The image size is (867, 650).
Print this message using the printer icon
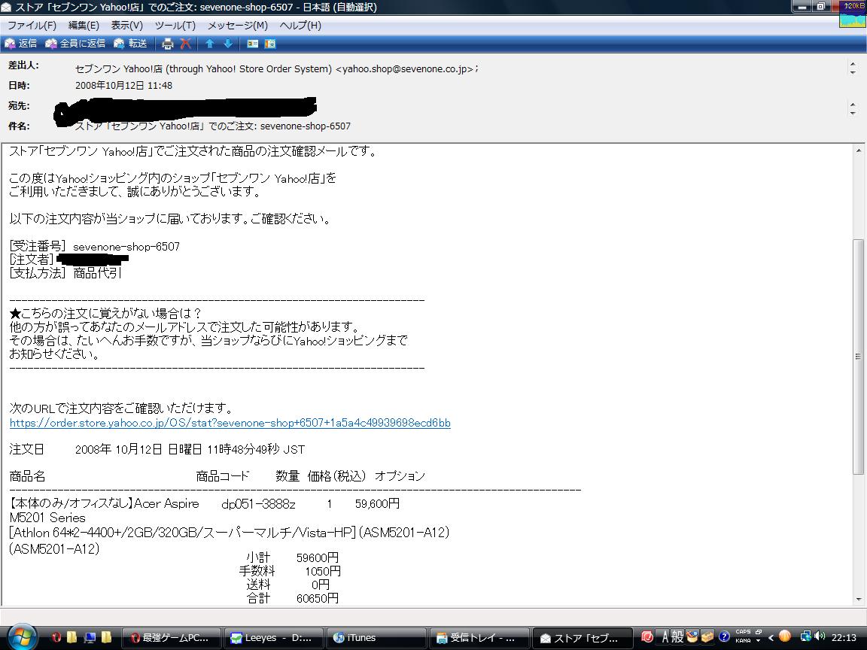point(168,44)
